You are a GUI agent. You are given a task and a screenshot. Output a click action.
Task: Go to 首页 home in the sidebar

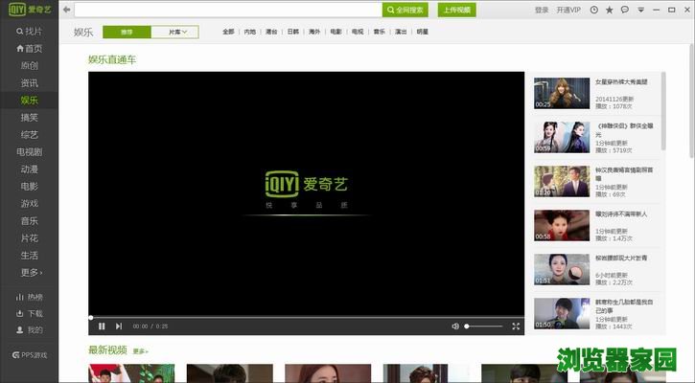point(30,48)
